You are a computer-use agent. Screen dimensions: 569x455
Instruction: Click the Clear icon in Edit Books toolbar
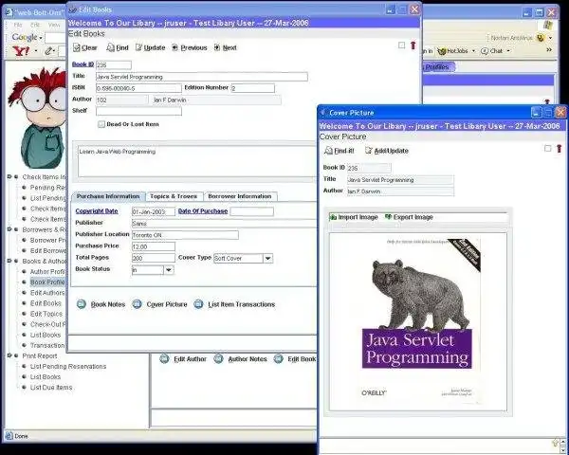tap(77, 47)
